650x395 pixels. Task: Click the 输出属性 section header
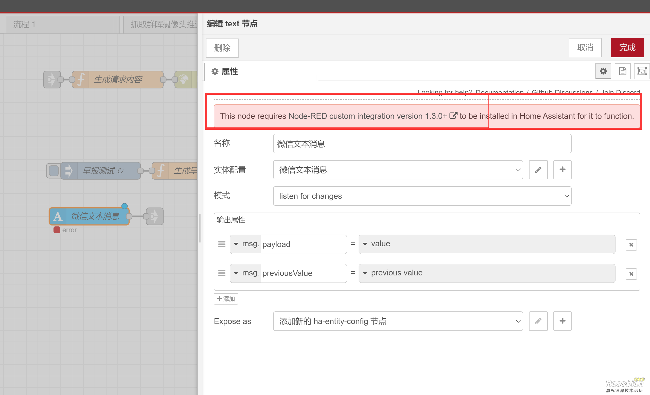[x=427, y=220]
